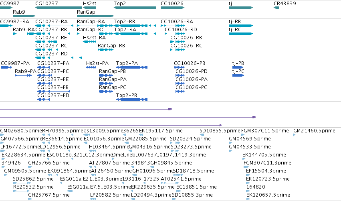Click protein CG10026-PC
Screen dimensions: 341x201
pyautogui.click(x=180, y=91)
